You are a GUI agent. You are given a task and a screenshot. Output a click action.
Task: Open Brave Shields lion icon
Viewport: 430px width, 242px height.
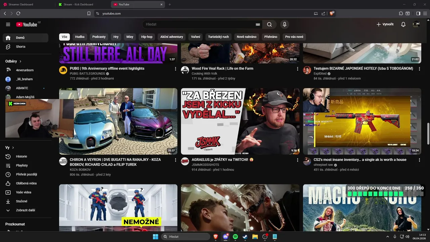pyautogui.click(x=332, y=13)
